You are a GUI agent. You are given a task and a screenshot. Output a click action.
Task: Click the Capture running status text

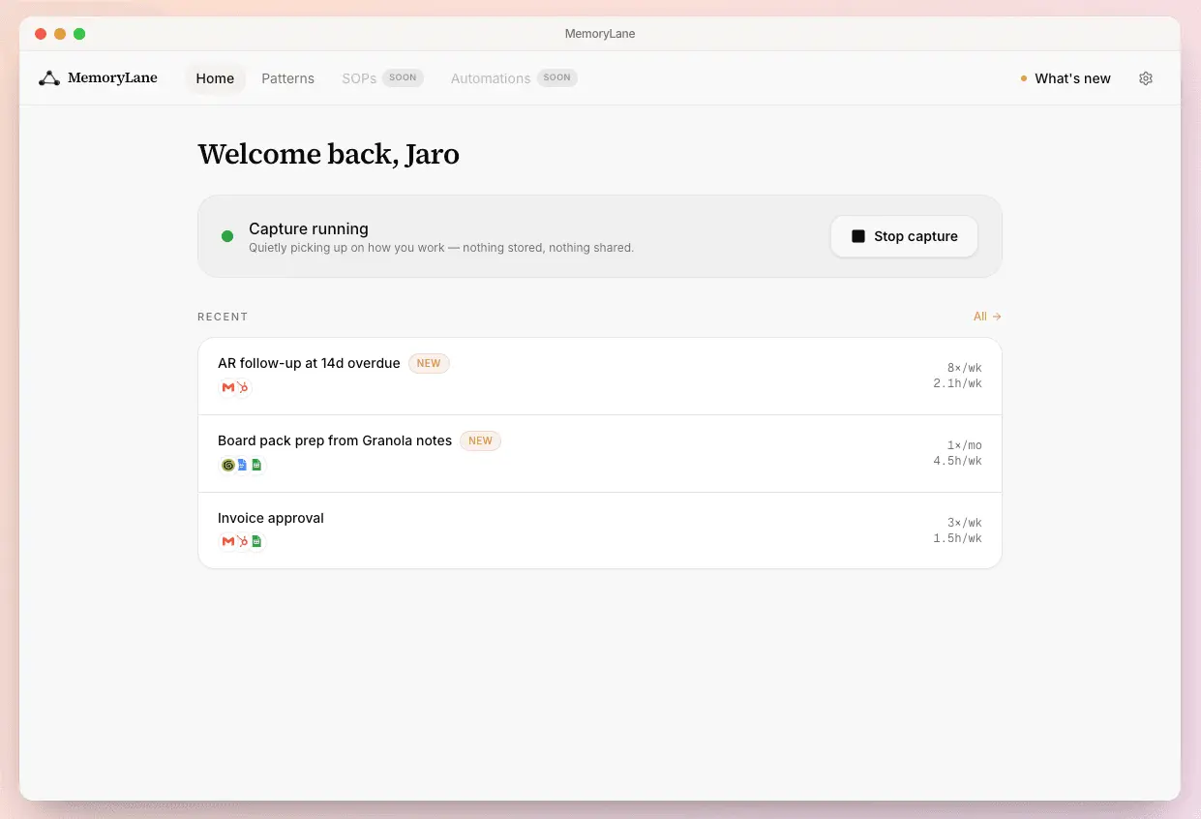point(309,228)
